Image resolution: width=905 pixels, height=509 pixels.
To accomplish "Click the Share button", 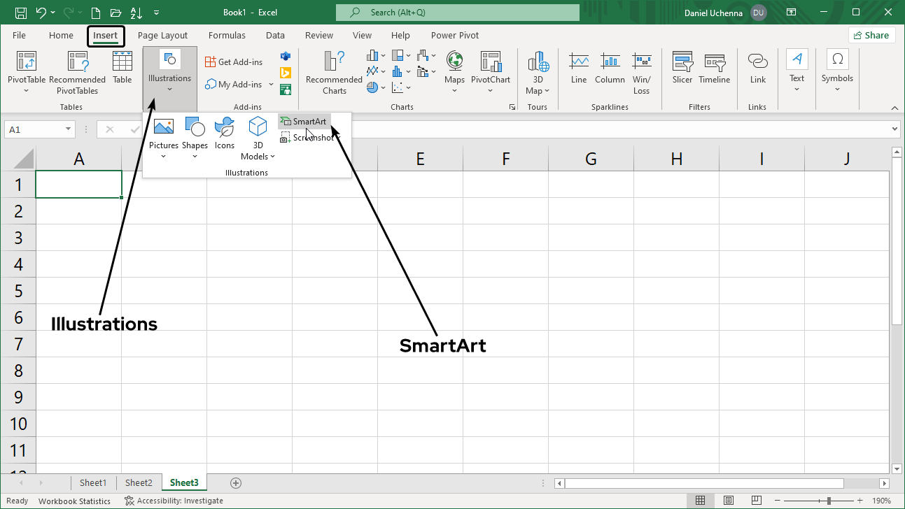I will (871, 34).
